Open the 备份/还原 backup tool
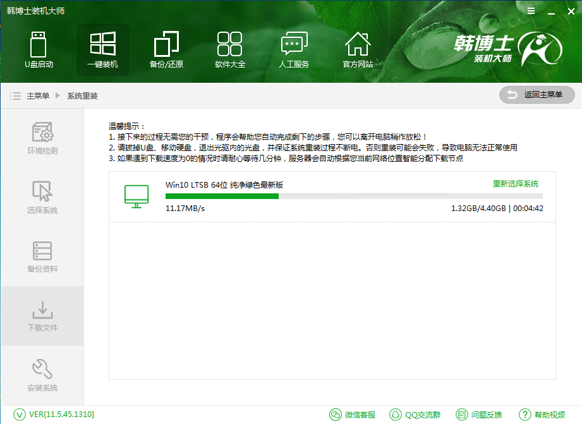 point(166,49)
